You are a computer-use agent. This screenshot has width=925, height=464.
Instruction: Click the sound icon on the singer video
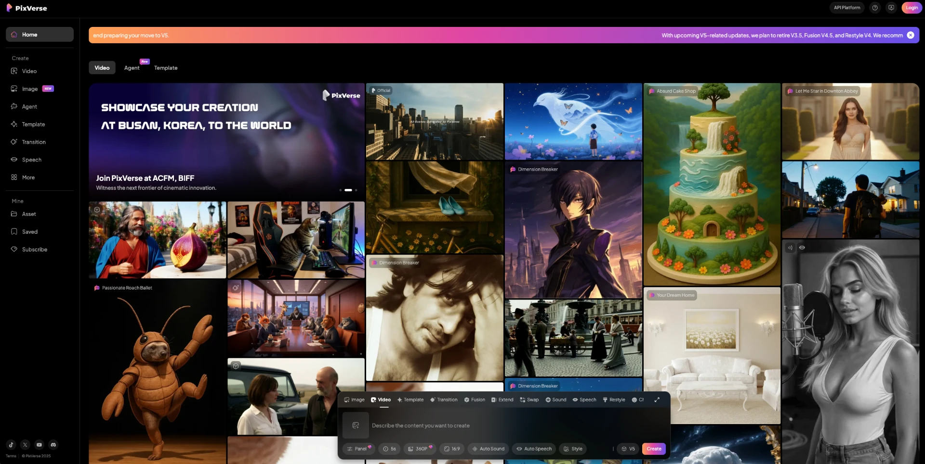[790, 248]
